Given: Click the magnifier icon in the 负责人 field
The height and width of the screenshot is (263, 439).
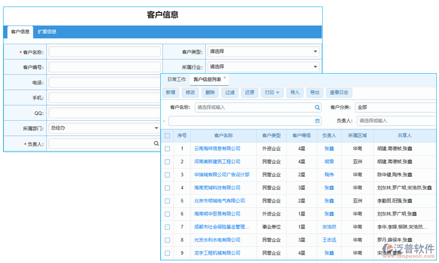Looking at the screenshot, I should pyautogui.click(x=156, y=143).
